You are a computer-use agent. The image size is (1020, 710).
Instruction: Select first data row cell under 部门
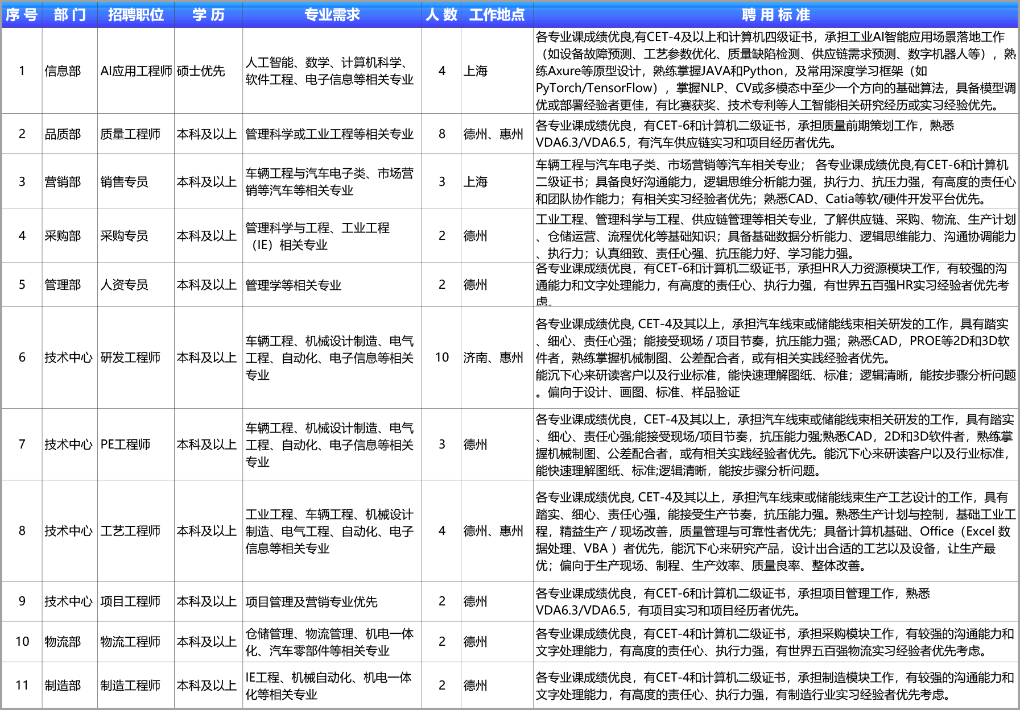click(x=70, y=70)
